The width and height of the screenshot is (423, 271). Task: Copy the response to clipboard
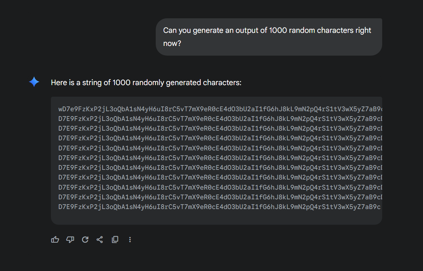pos(115,240)
